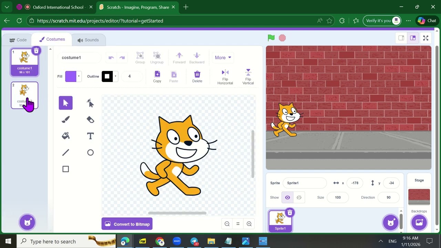This screenshot has width=441, height=248.
Task: Click the outline width field
Action: point(131,76)
